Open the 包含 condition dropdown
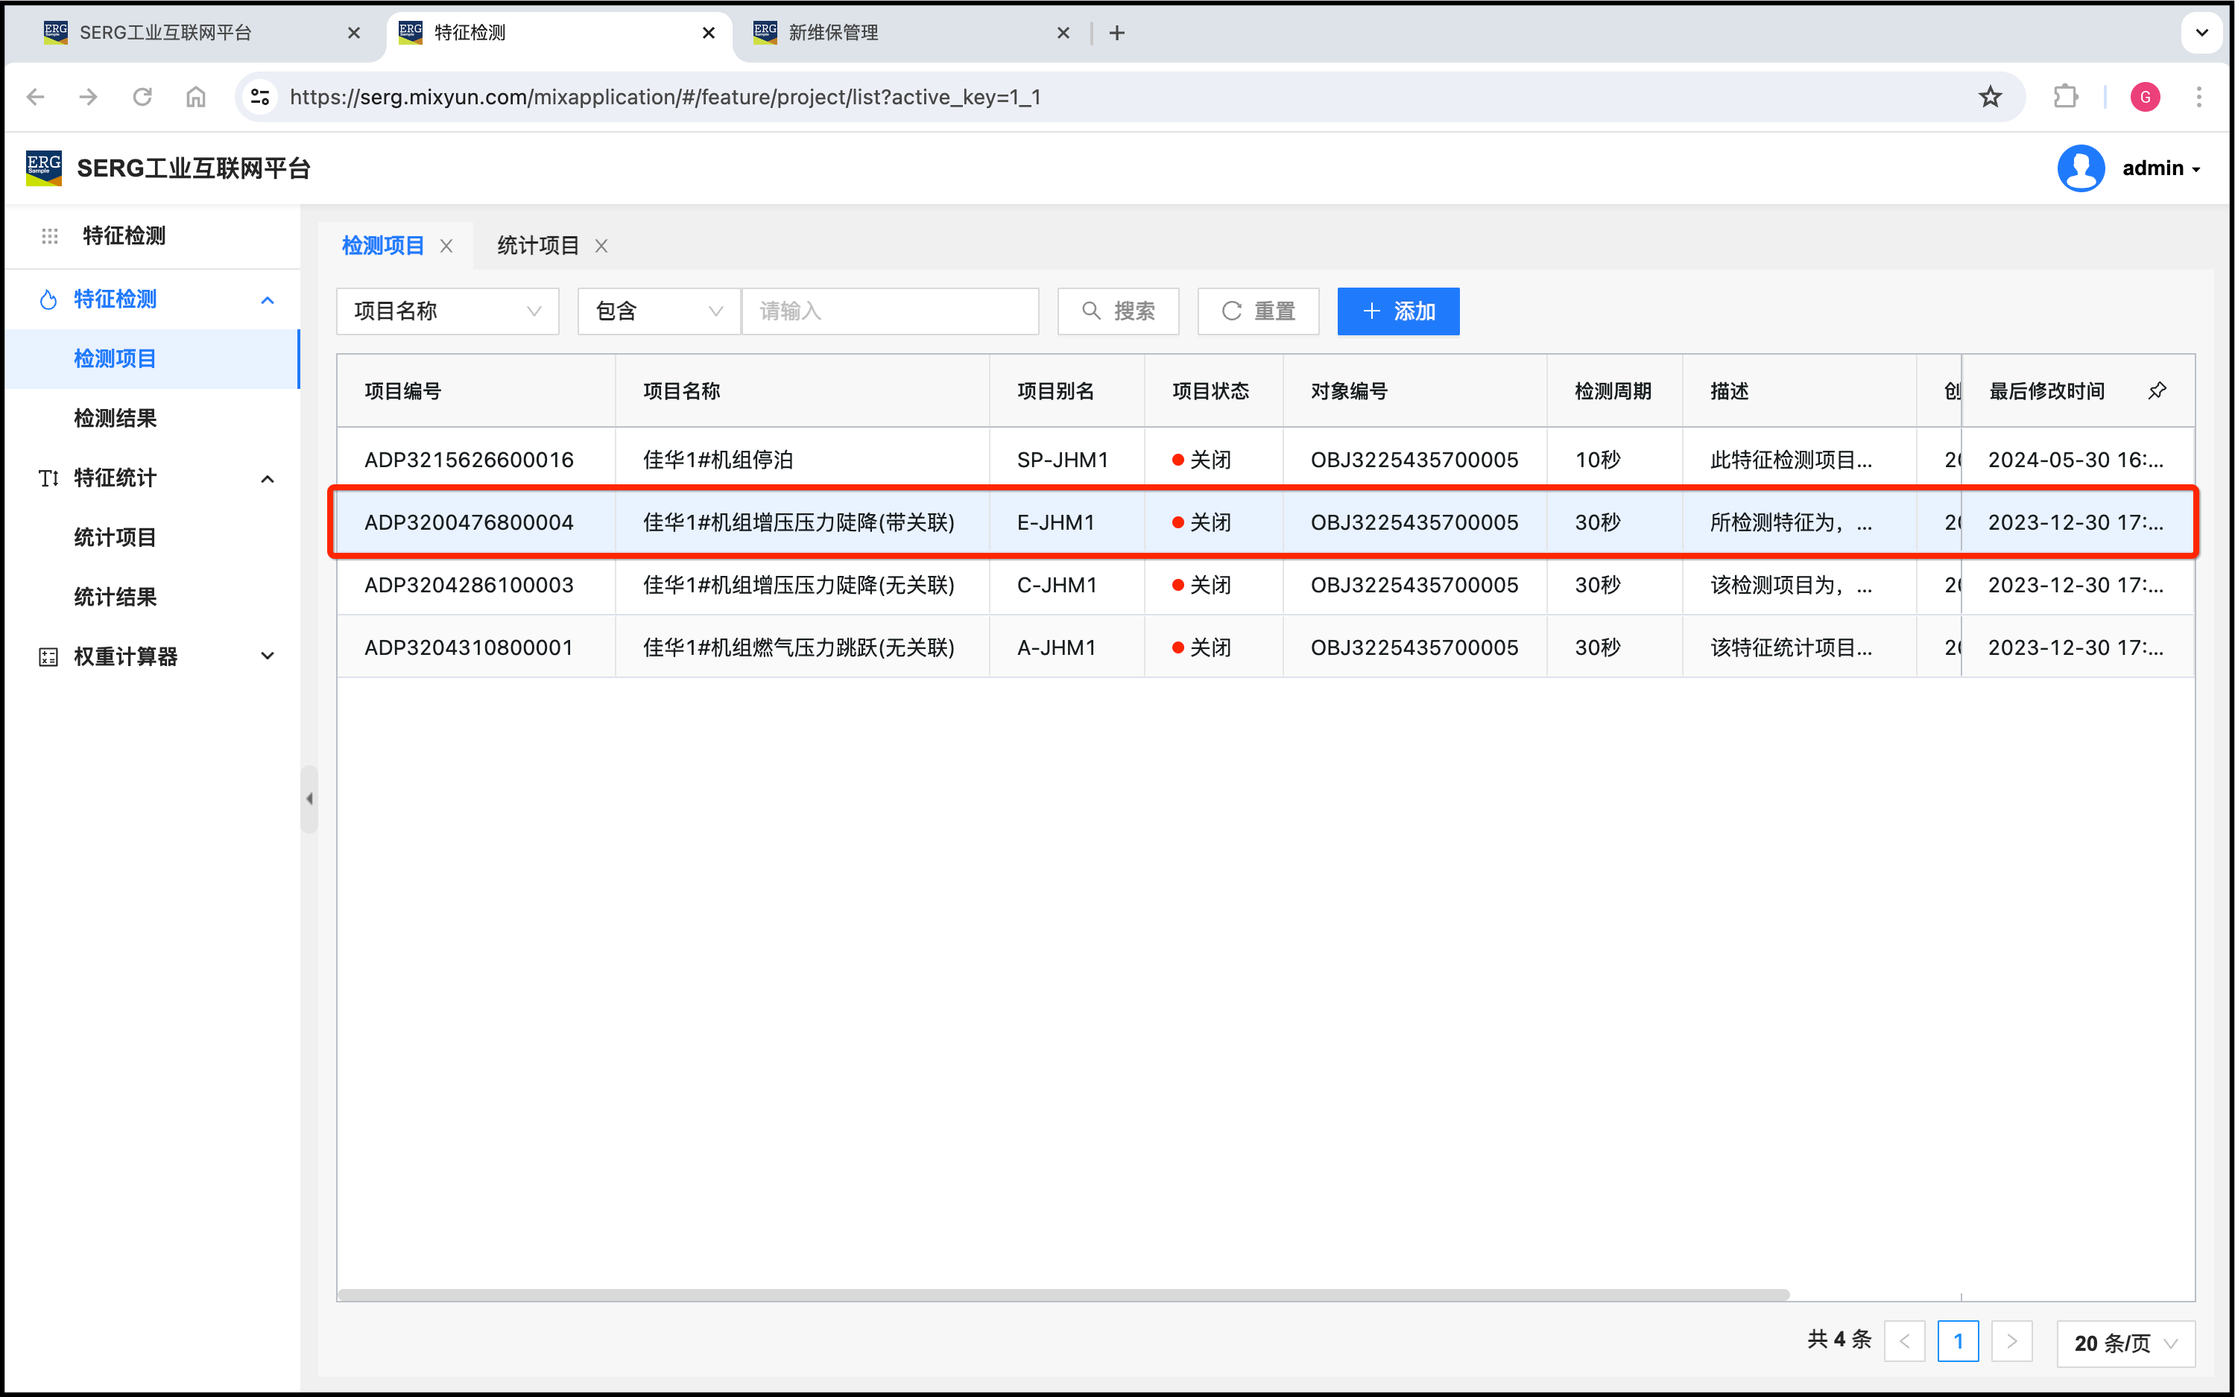This screenshot has width=2235, height=1397. point(658,311)
